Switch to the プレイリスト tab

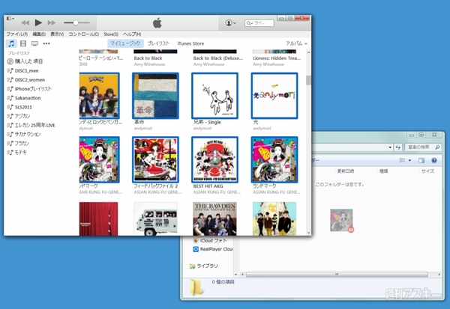pos(158,43)
